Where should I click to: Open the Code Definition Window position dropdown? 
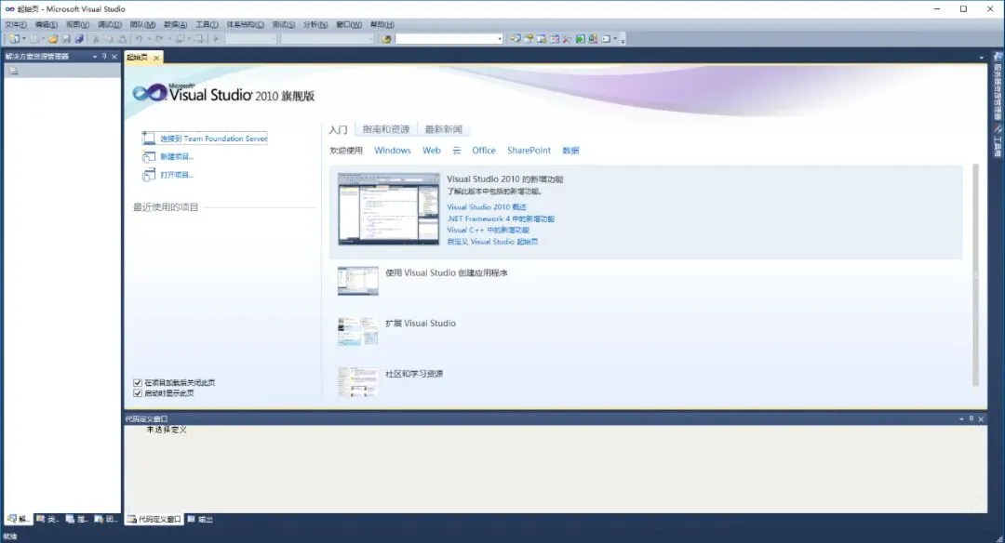[x=961, y=418]
